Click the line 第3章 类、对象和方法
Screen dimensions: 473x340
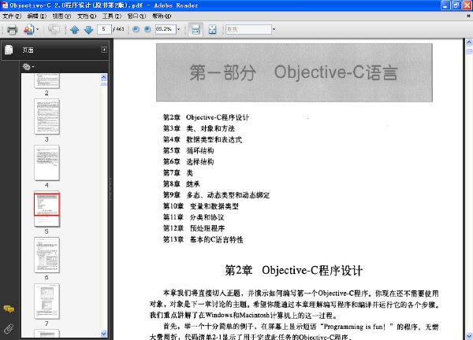click(199, 128)
